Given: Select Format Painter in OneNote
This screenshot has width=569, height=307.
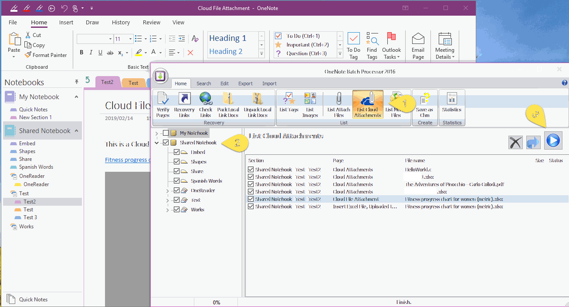Looking at the screenshot, I should click(x=45, y=55).
